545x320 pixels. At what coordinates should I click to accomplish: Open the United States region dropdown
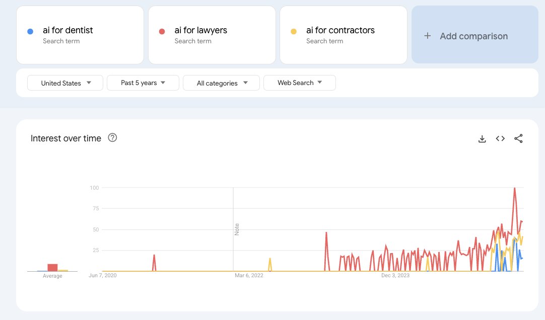pos(65,83)
